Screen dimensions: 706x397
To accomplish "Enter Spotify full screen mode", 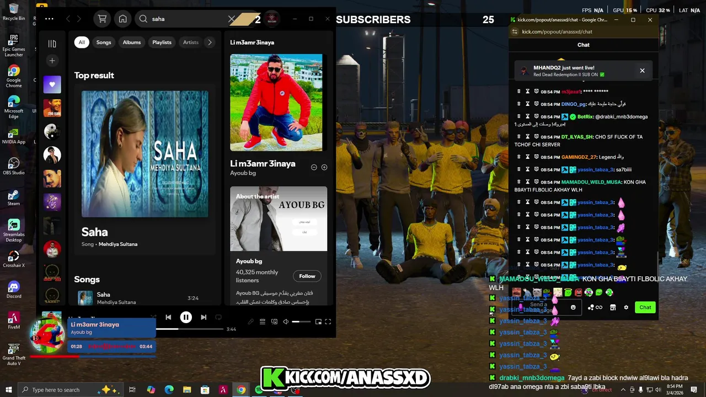I will tap(328, 321).
